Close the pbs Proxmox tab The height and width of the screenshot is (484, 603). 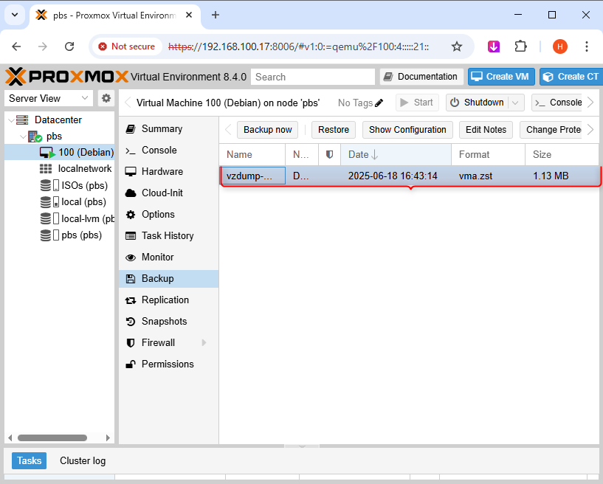[x=189, y=15]
